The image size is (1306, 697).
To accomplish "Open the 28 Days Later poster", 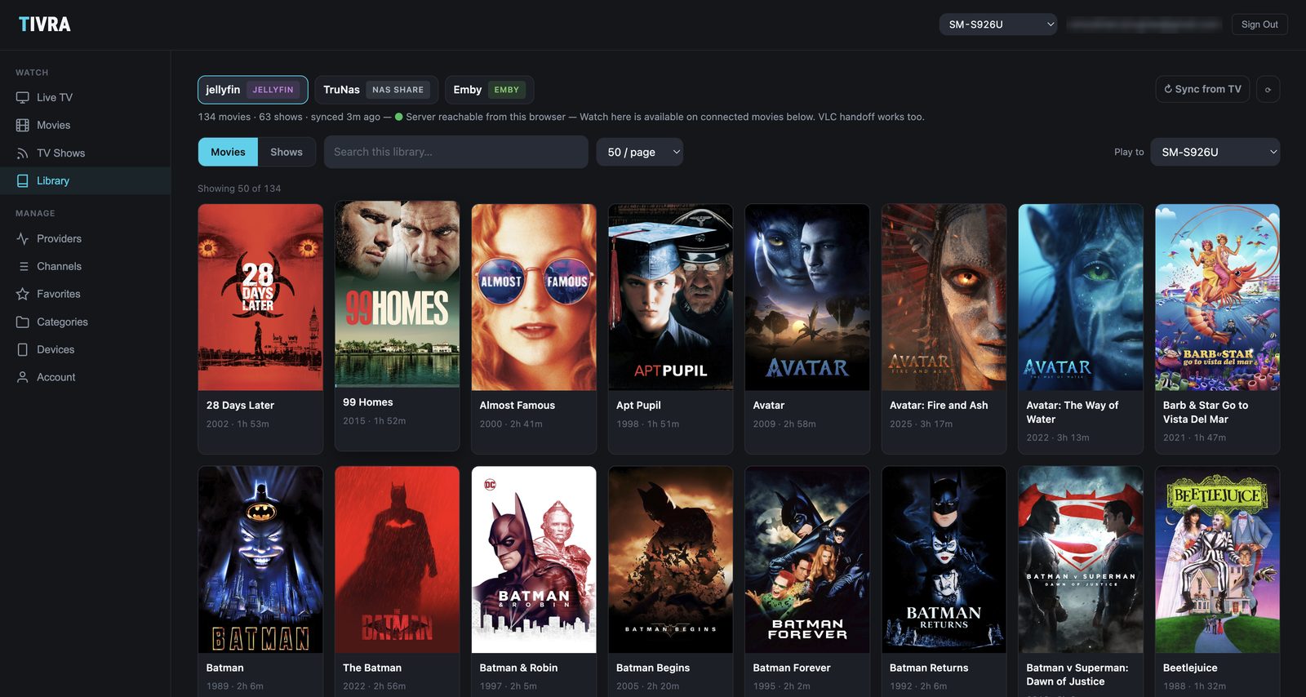I will coord(260,297).
